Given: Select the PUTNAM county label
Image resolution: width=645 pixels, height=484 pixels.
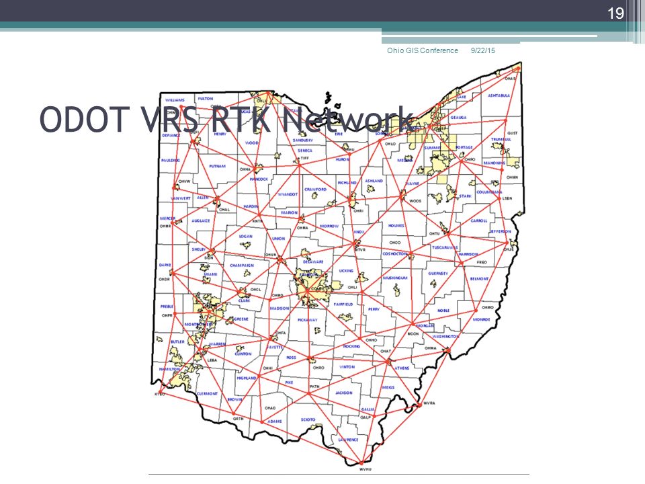Looking at the screenshot, I should 217,166.
